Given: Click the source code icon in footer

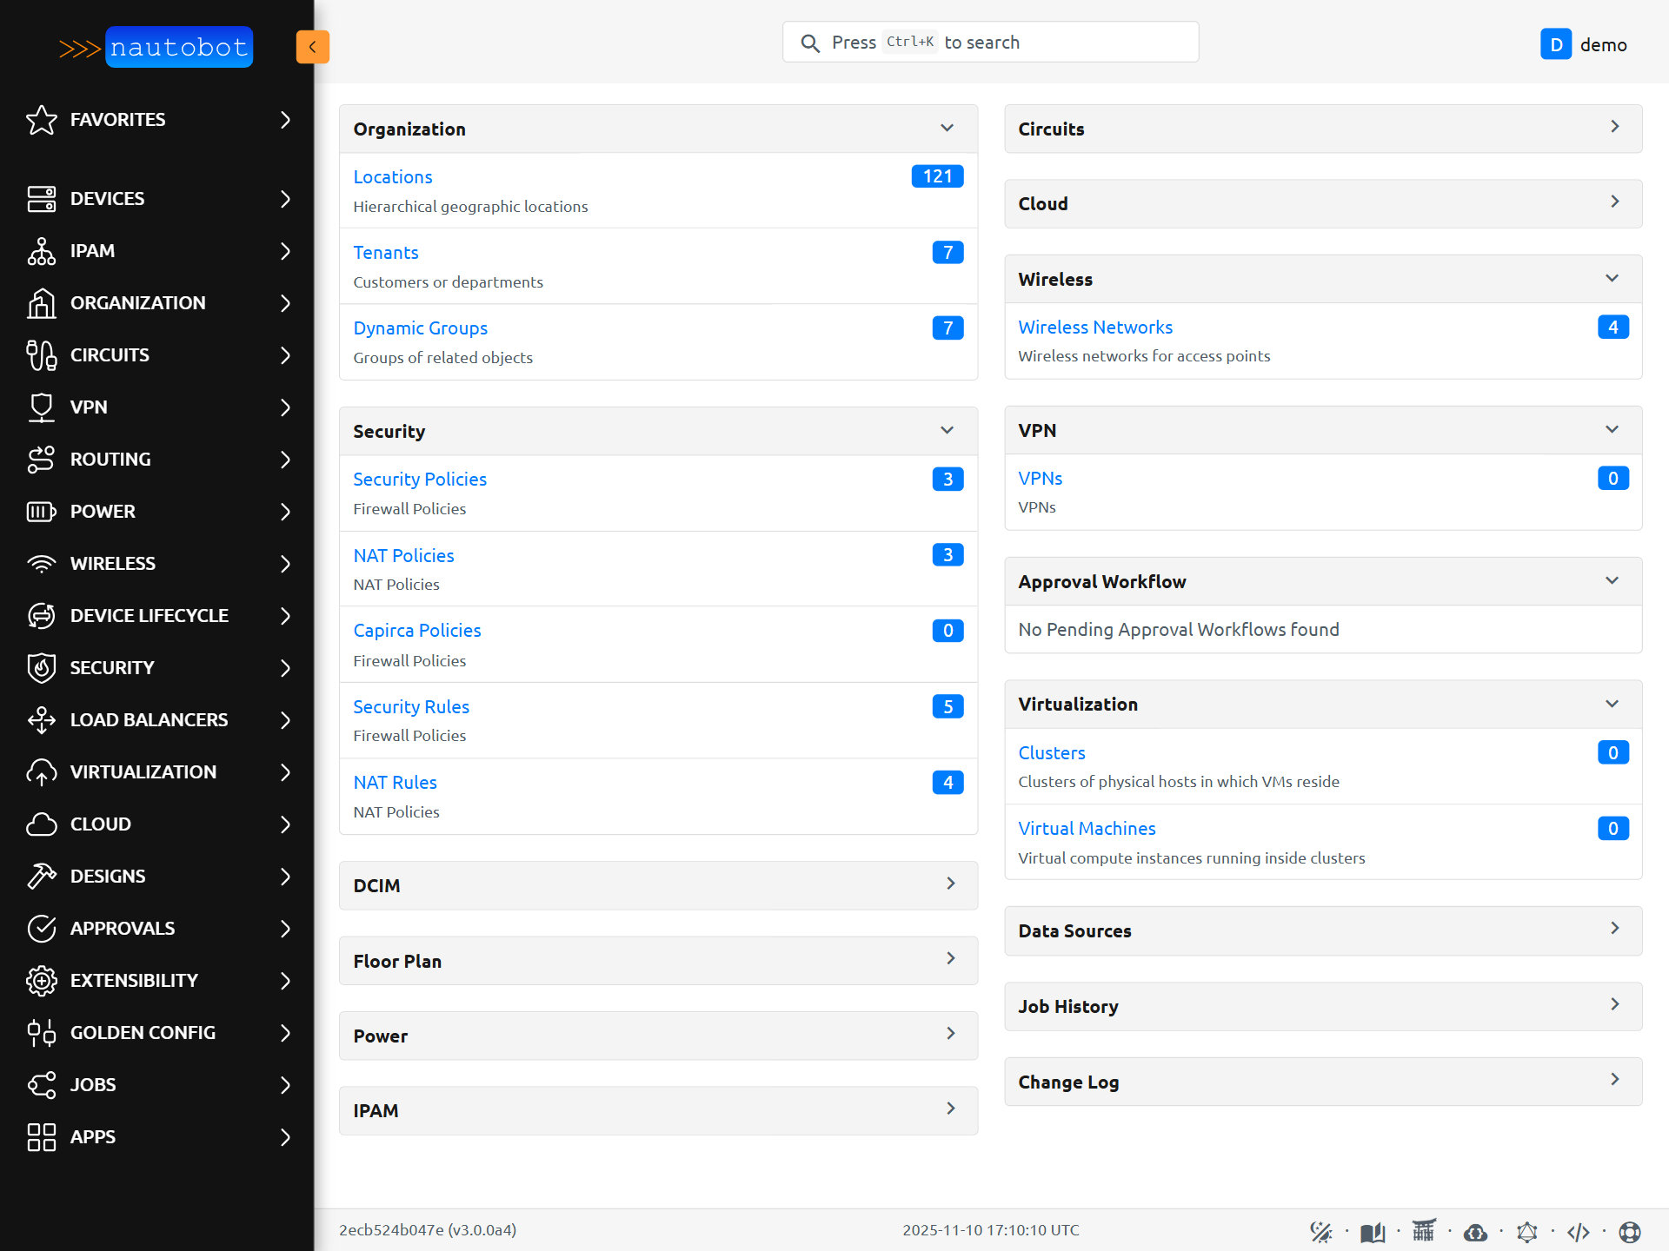Looking at the screenshot, I should point(1578,1232).
